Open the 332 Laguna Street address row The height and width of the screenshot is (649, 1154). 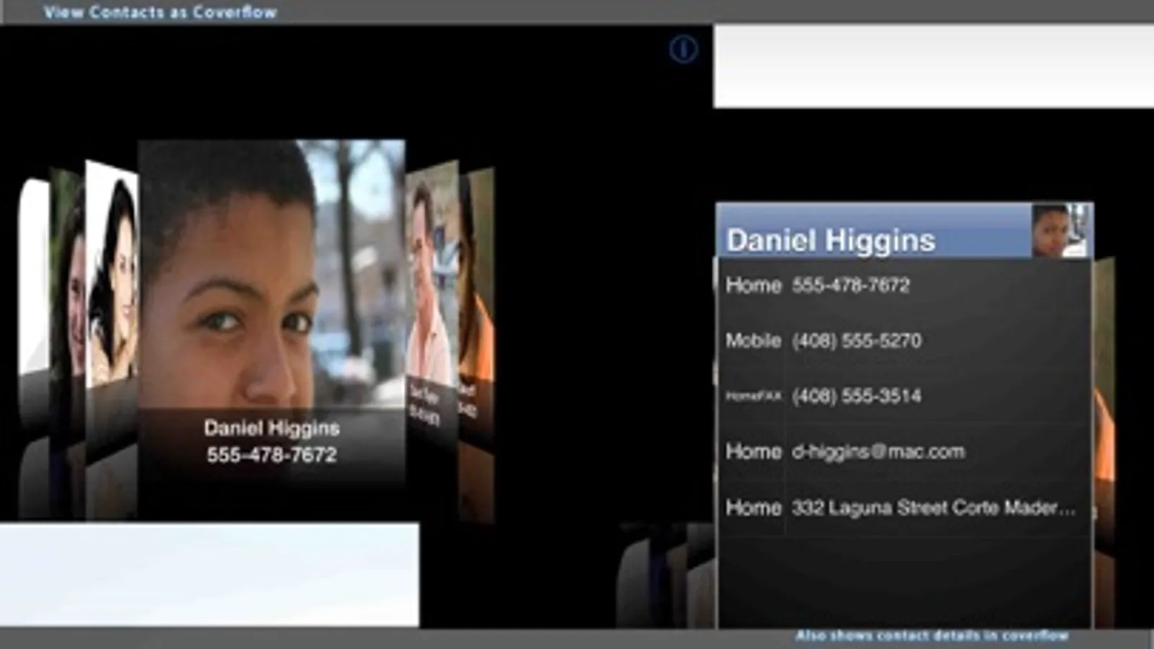[x=904, y=508]
